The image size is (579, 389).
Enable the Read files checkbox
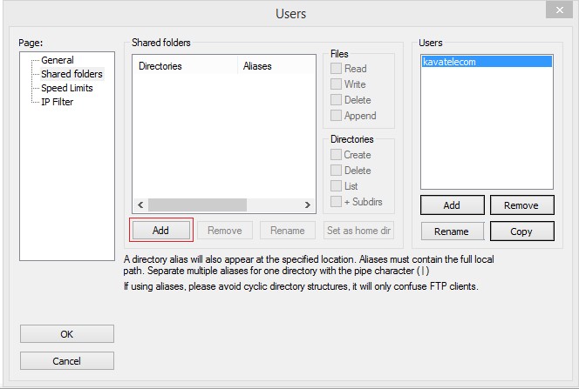(x=336, y=69)
